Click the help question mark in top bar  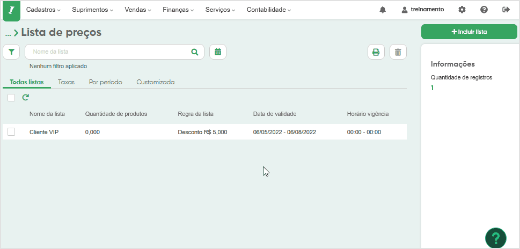pos(484,10)
